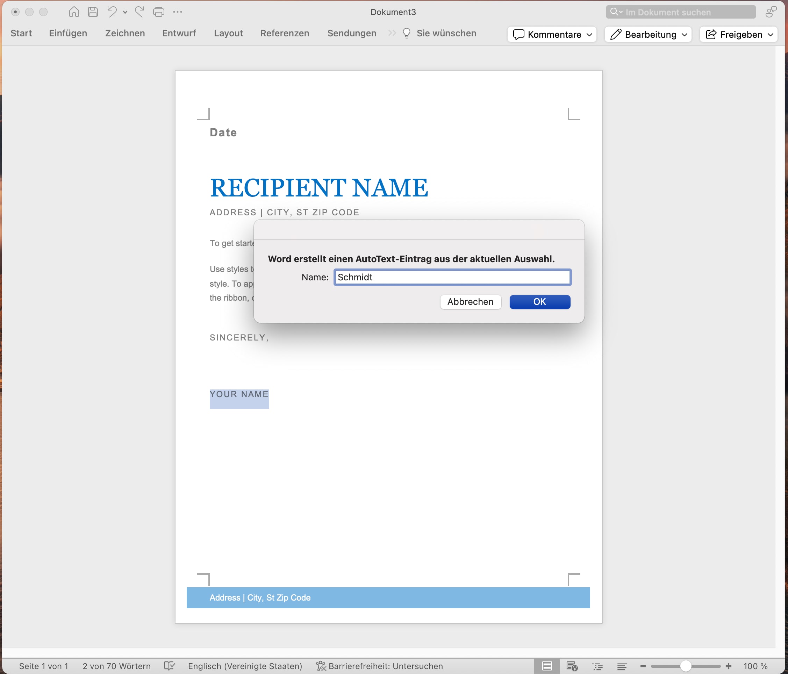Click Barrierefreiheit: Untersuchen in the status bar
Screen dimensions: 788x674
tap(380, 666)
